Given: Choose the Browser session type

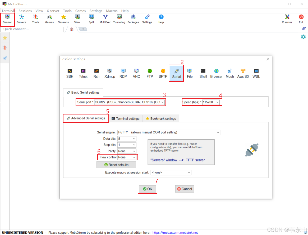Looking at the screenshot, I should coord(217,74).
